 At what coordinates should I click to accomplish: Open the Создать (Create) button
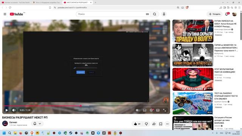[x=214, y=14]
